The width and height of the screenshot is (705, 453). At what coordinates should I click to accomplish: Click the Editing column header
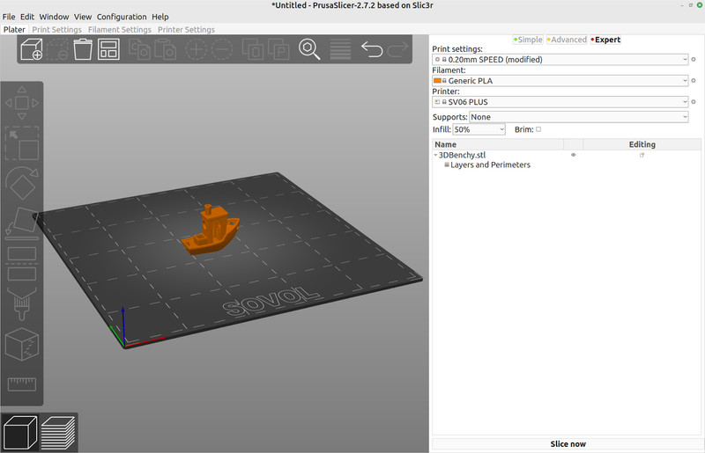642,144
